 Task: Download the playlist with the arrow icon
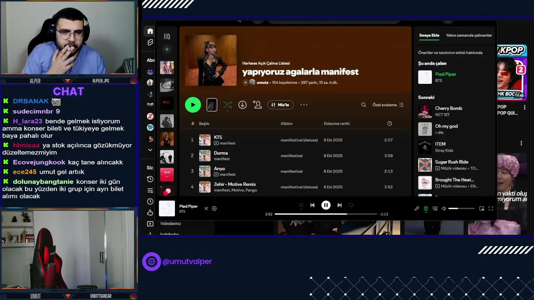[242, 105]
